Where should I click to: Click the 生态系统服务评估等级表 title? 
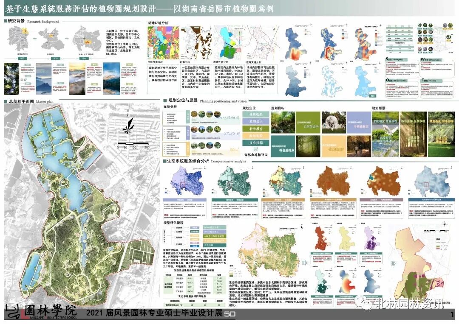pyautogui.click(x=193, y=296)
